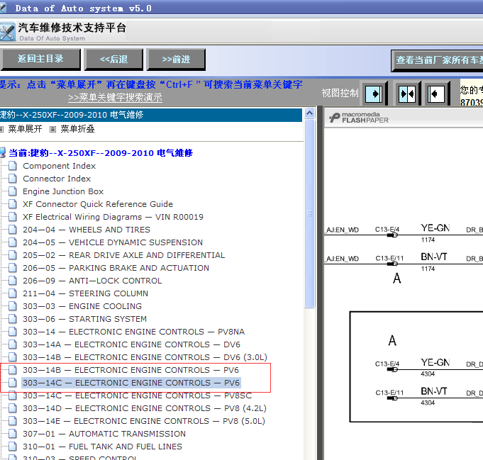
Task: Expand the menu via 菜单展开
Action: [x=25, y=129]
